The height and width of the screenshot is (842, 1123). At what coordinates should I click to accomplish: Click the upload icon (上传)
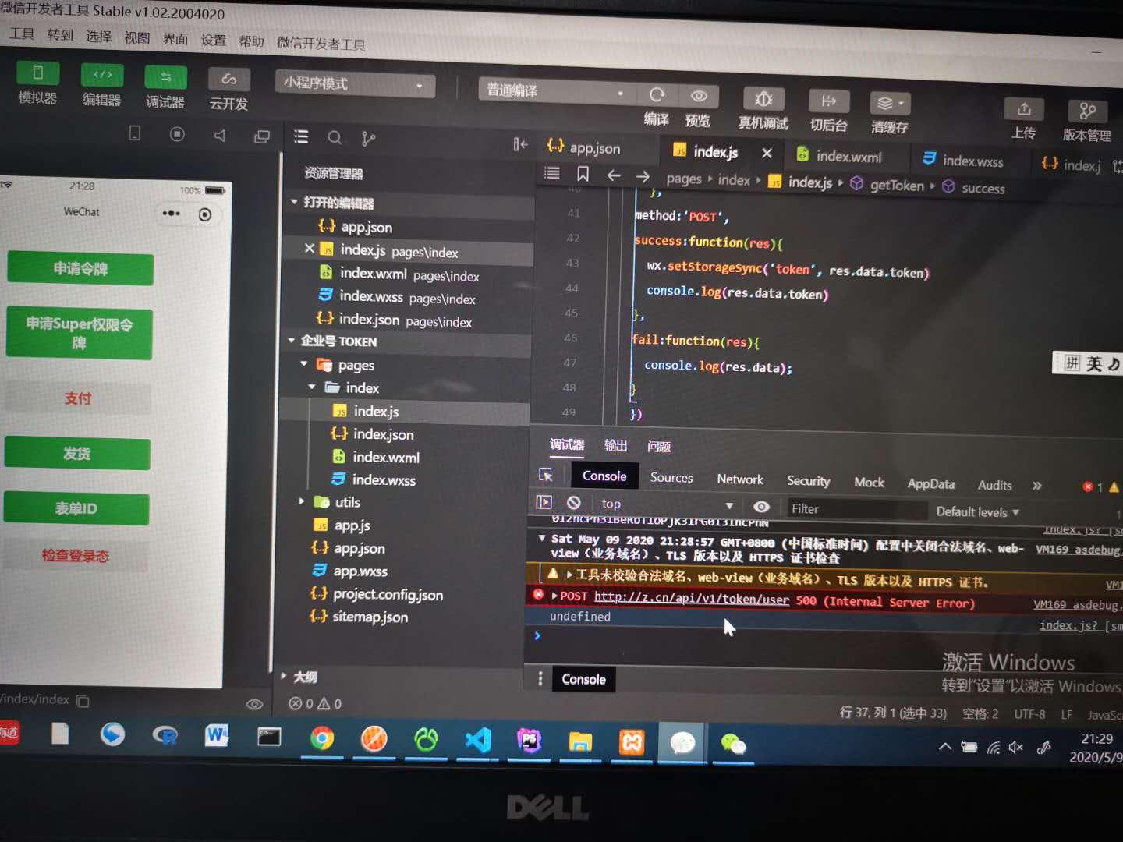click(1024, 110)
